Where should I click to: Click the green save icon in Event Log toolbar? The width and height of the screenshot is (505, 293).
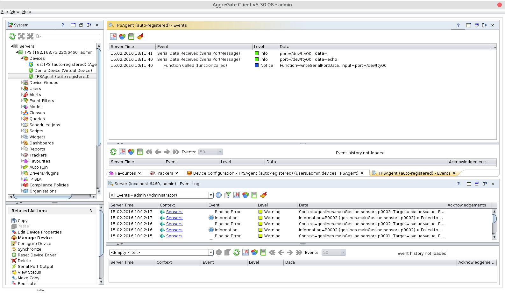click(x=254, y=195)
